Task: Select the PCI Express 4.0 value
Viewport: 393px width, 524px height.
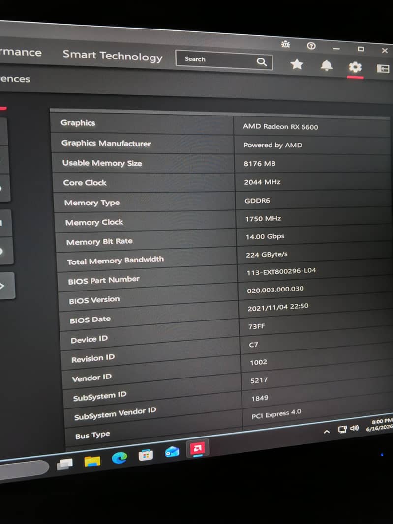Action: tap(276, 414)
